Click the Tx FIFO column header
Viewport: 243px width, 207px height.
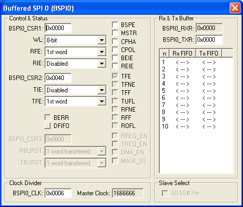(x=209, y=54)
